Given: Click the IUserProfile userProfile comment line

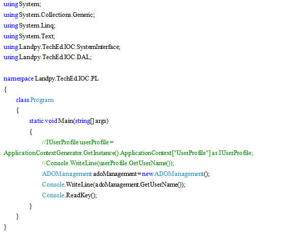Looking at the screenshot, I should pos(78,142).
